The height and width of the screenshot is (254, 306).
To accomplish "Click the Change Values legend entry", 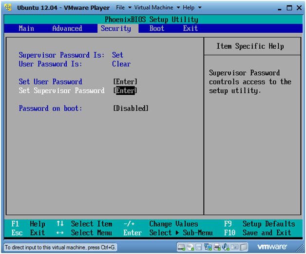I will (161, 224).
